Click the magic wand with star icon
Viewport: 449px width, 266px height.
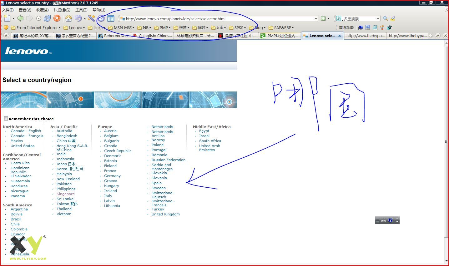[91, 18]
